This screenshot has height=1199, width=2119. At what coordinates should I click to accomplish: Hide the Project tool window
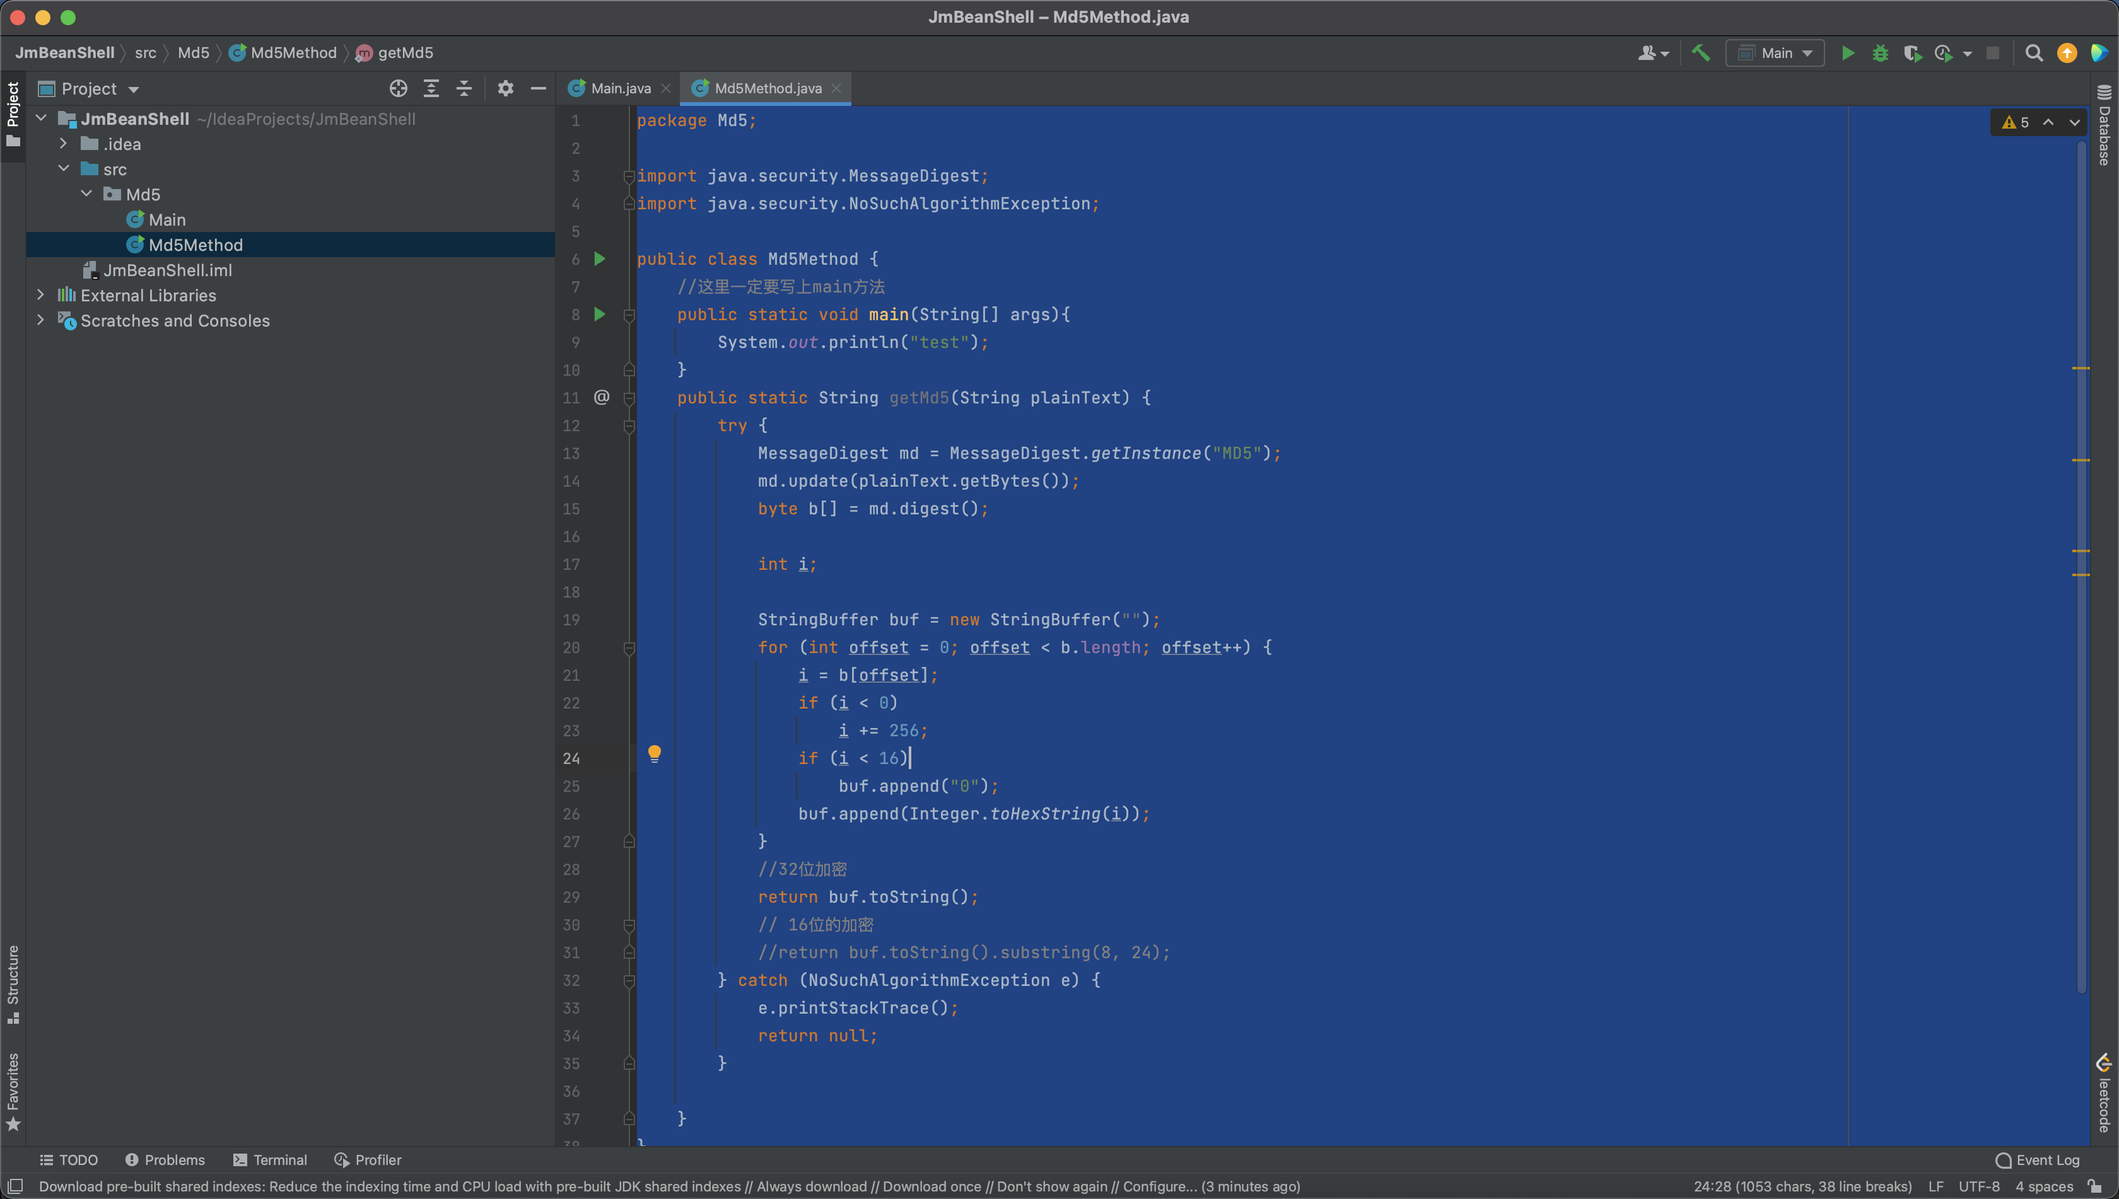[538, 88]
